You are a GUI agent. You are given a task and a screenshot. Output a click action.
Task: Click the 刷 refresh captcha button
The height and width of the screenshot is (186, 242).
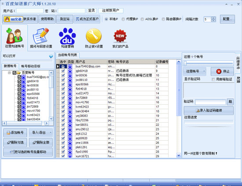pos(230,102)
